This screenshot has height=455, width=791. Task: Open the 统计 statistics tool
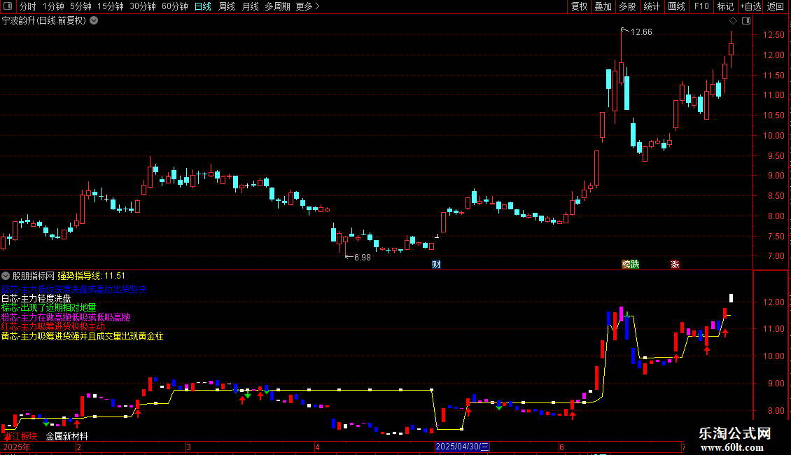click(x=651, y=6)
